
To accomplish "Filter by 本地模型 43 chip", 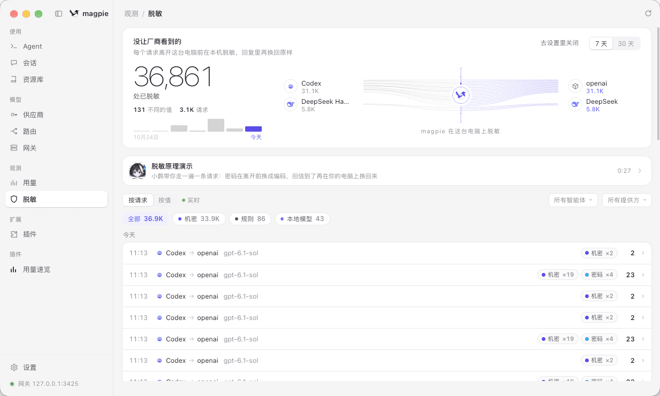I will (x=303, y=219).
